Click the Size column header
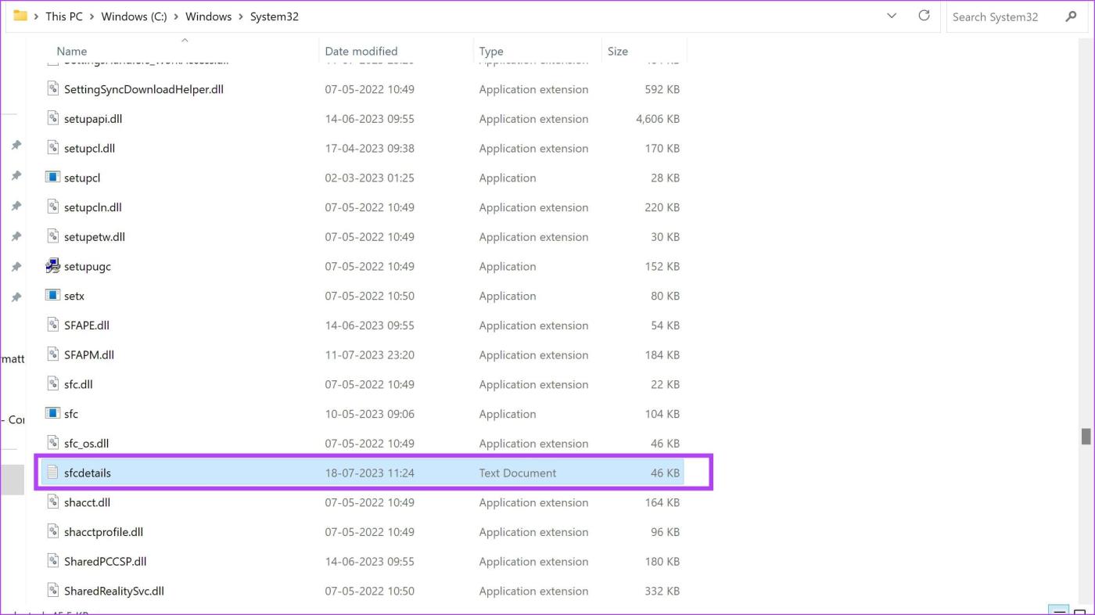Image resolution: width=1095 pixels, height=615 pixels. click(617, 51)
